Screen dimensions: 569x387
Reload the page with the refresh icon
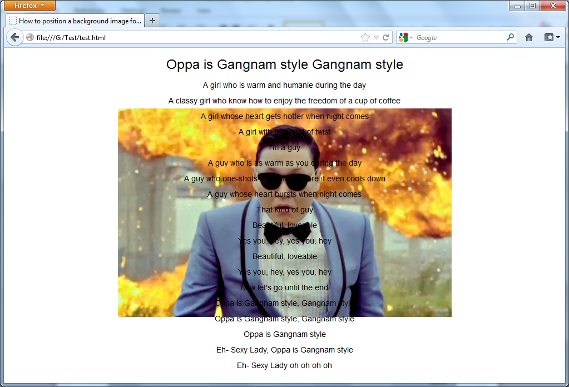[386, 37]
